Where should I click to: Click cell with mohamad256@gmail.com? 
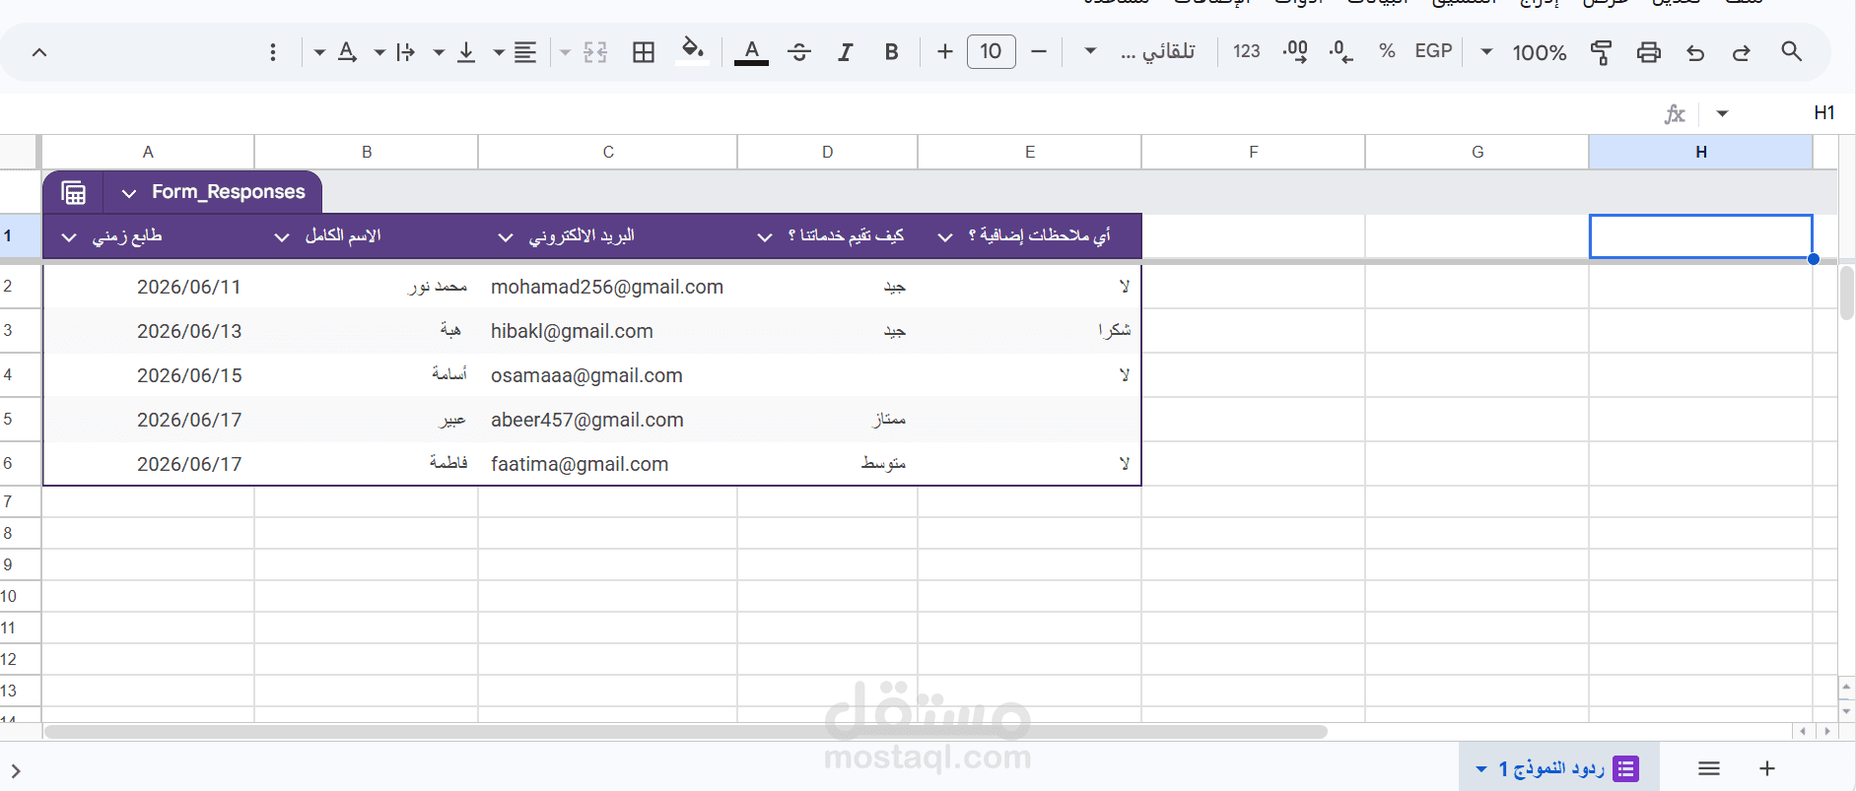[x=607, y=287]
